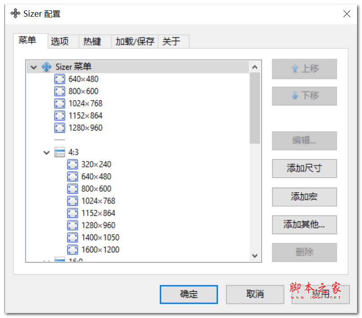This screenshot has height=318, width=362.
Task: Click the Sizer icon in the title bar
Action: [x=15, y=14]
